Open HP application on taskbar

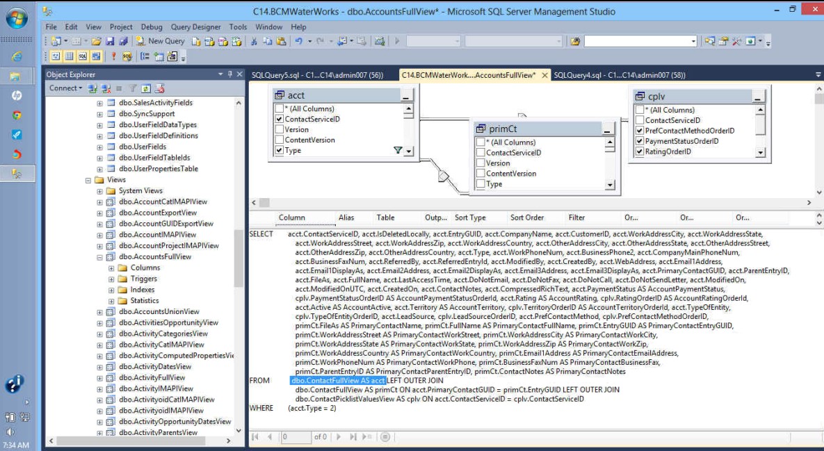point(17,96)
